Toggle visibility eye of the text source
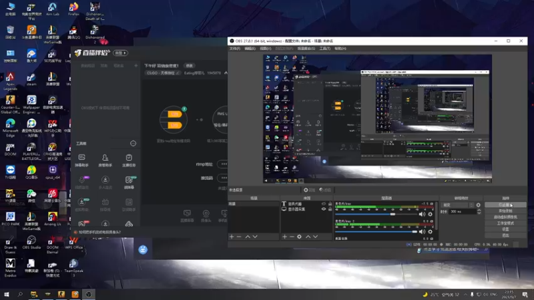The height and width of the screenshot is (300, 534). [x=324, y=204]
